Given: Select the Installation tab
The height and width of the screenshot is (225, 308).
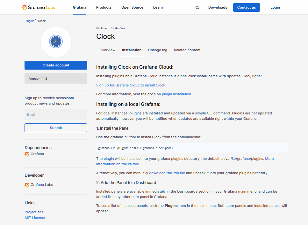Looking at the screenshot, I should pyautogui.click(x=132, y=50).
